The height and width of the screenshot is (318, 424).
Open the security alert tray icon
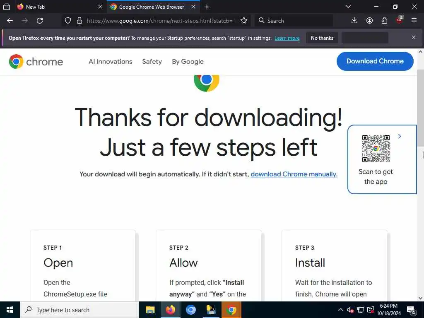(x=371, y=310)
